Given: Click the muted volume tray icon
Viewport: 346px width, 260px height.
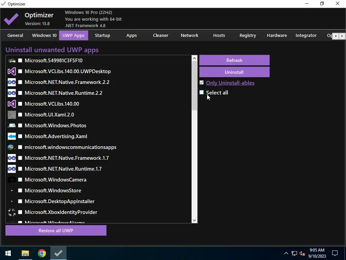Looking at the screenshot, I should 302,253.
